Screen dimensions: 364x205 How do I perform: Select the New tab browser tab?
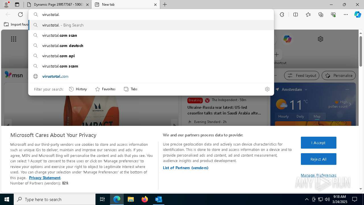(125, 5)
